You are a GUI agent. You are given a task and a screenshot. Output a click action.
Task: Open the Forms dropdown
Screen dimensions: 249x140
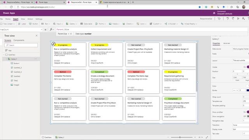point(100,24)
